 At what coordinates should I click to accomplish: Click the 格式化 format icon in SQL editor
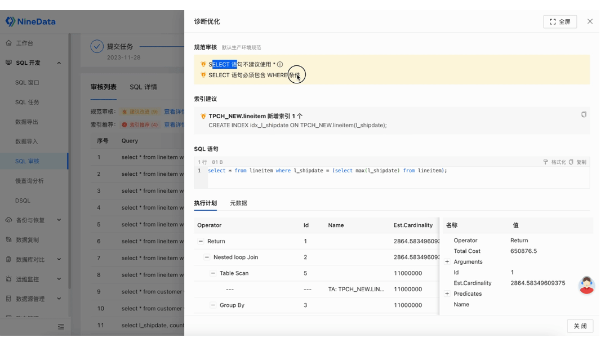pyautogui.click(x=546, y=162)
